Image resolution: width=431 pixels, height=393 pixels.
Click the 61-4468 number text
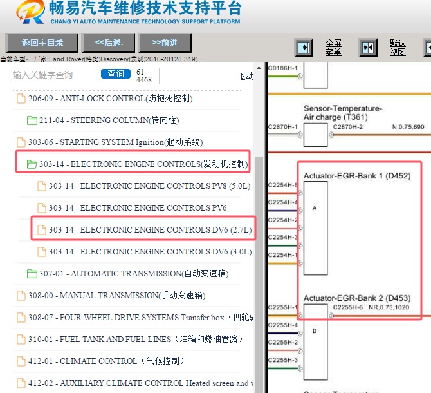coord(143,75)
